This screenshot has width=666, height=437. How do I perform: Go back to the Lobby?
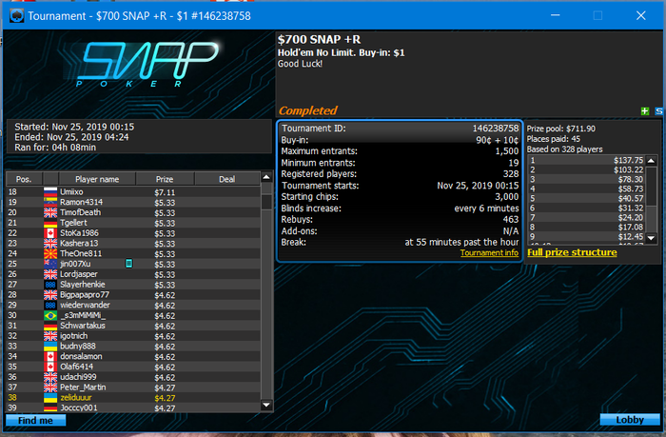pos(630,420)
